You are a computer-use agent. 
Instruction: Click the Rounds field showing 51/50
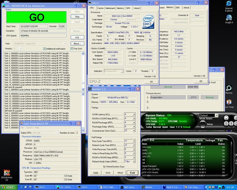(62, 26)
